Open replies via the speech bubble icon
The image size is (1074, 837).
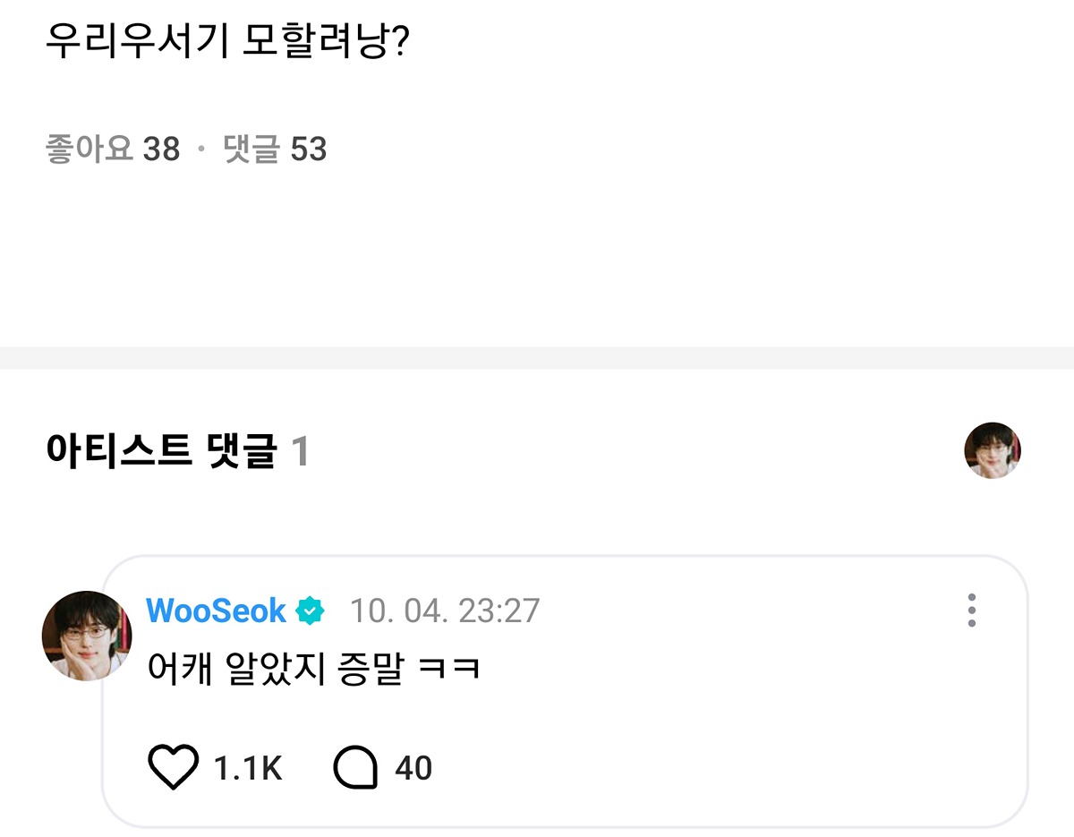[x=355, y=768]
